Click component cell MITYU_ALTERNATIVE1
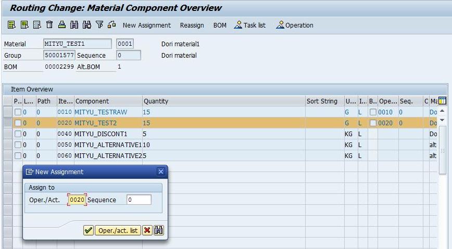Image resolution: width=452 pixels, height=249 pixels. [x=108, y=145]
